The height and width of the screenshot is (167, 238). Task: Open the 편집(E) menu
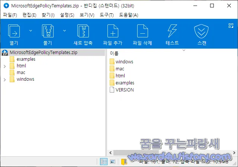point(29,15)
